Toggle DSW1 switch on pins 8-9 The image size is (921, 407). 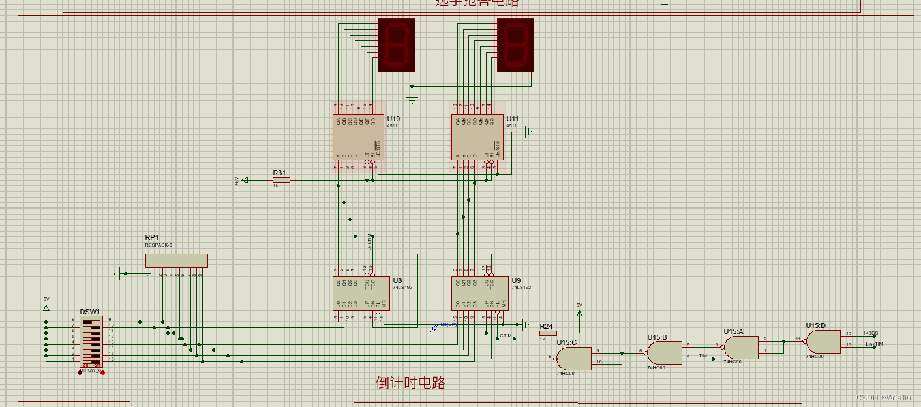(91, 322)
